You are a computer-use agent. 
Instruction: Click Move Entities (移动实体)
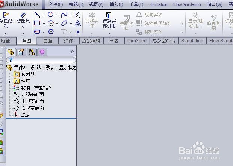[x=149, y=32]
